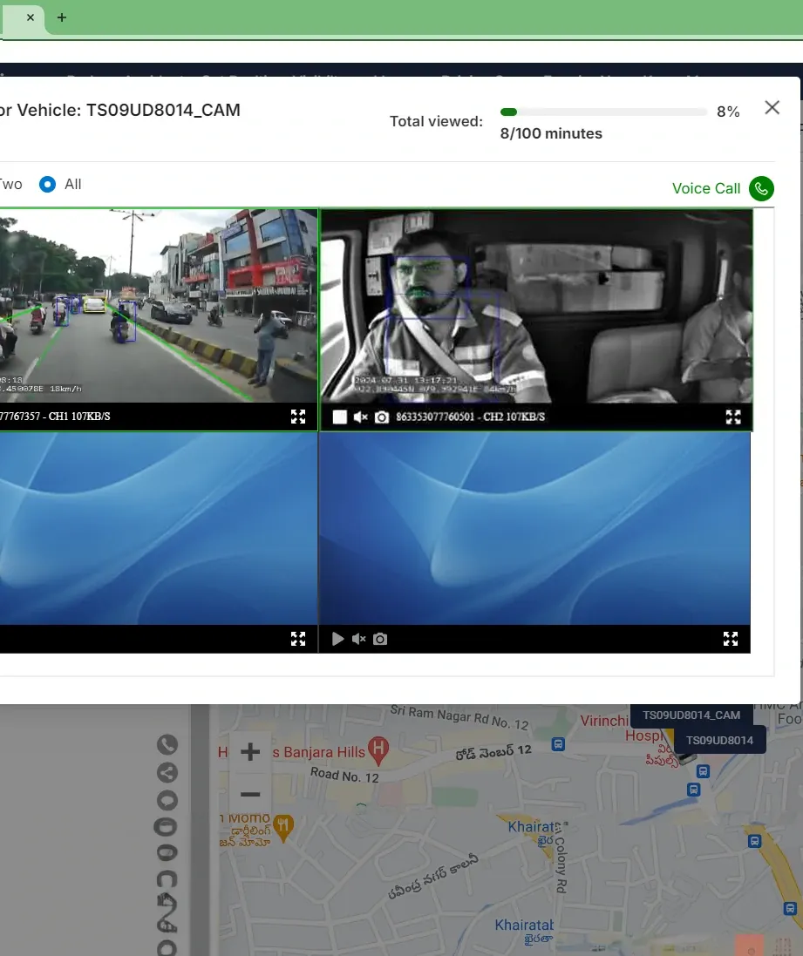Zoom out on the map with the minus control
The height and width of the screenshot is (956, 803).
point(249,794)
